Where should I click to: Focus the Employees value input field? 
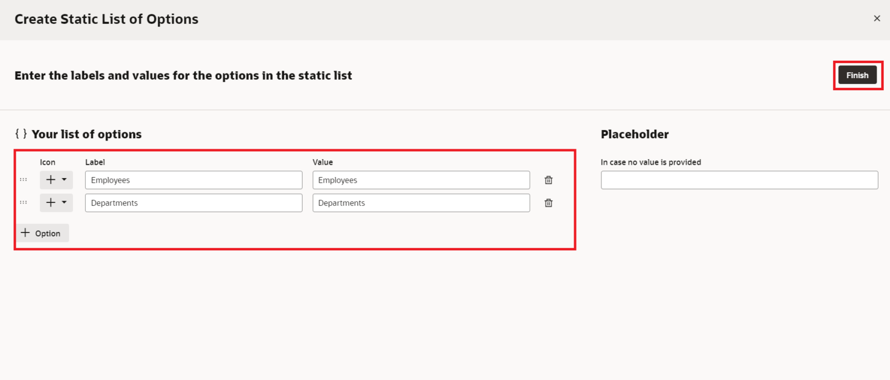(421, 180)
